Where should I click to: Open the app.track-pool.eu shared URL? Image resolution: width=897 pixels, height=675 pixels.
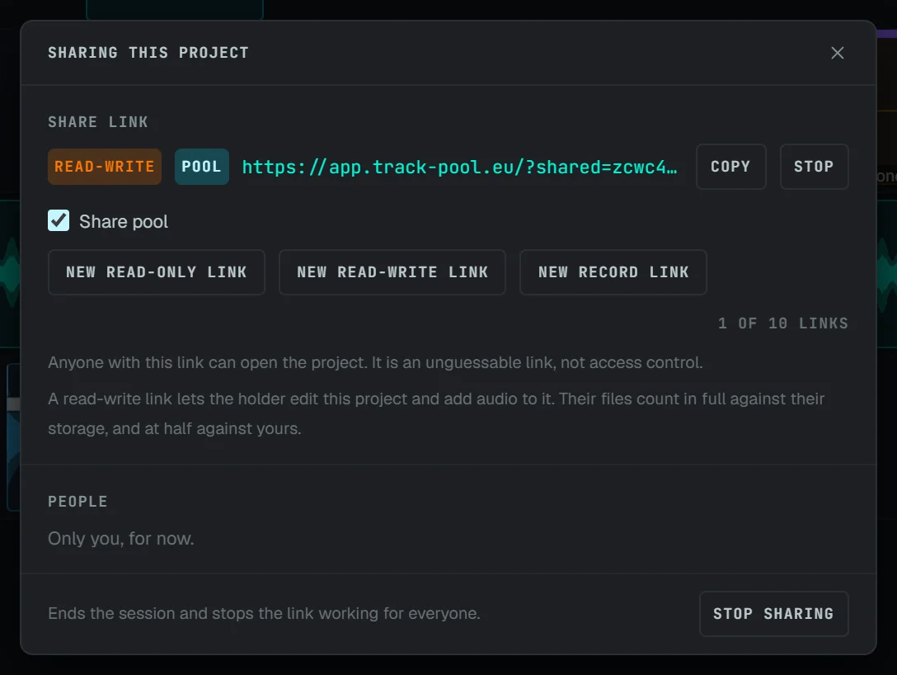click(x=459, y=168)
